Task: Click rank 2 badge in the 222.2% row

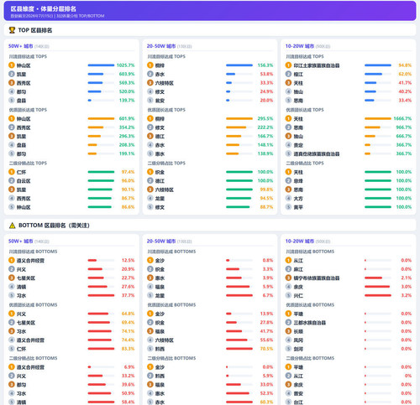Action: pos(150,127)
